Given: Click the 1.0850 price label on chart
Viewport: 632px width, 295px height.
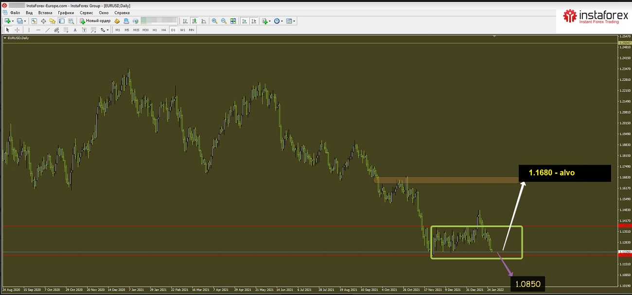Looking at the screenshot, I should pyautogui.click(x=527, y=283).
